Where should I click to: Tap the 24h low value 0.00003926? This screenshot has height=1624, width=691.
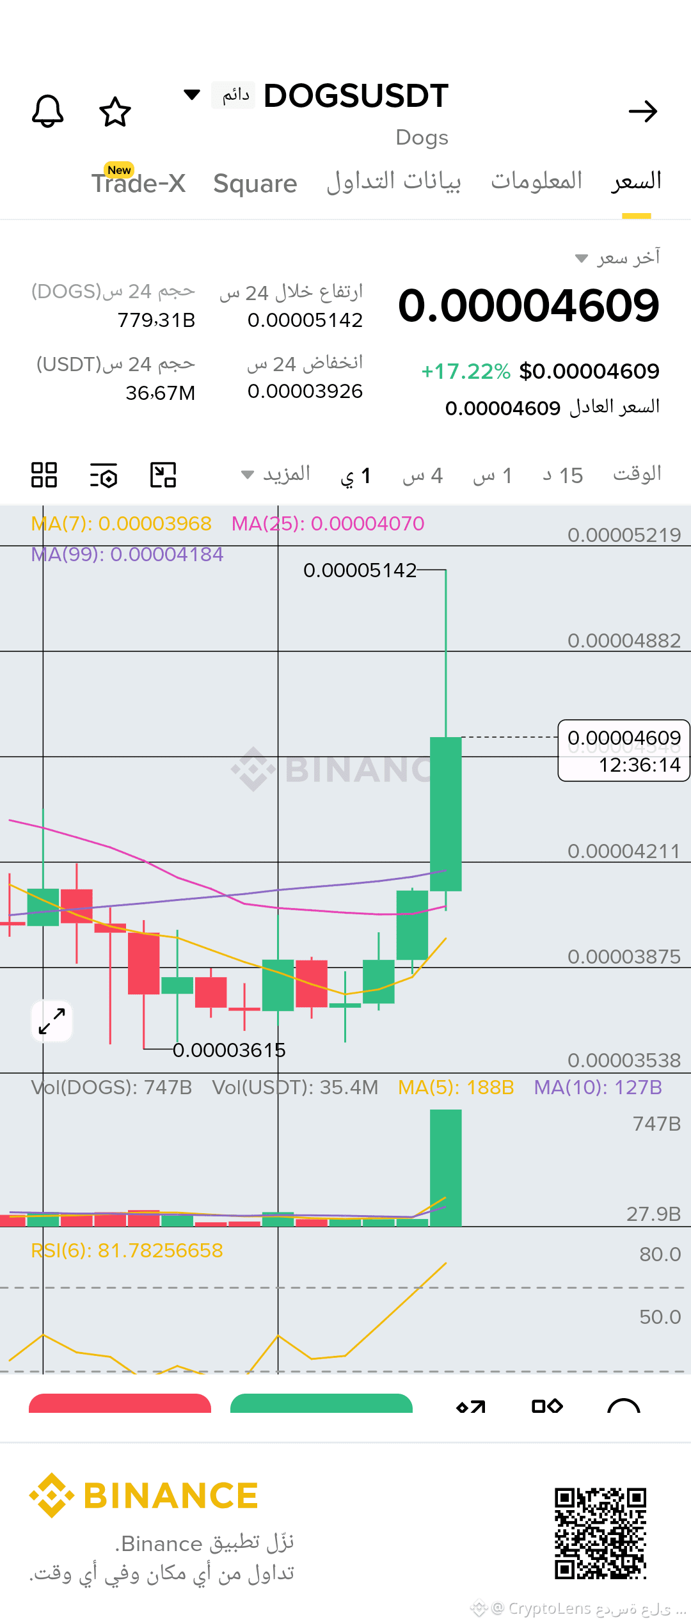pyautogui.click(x=305, y=391)
